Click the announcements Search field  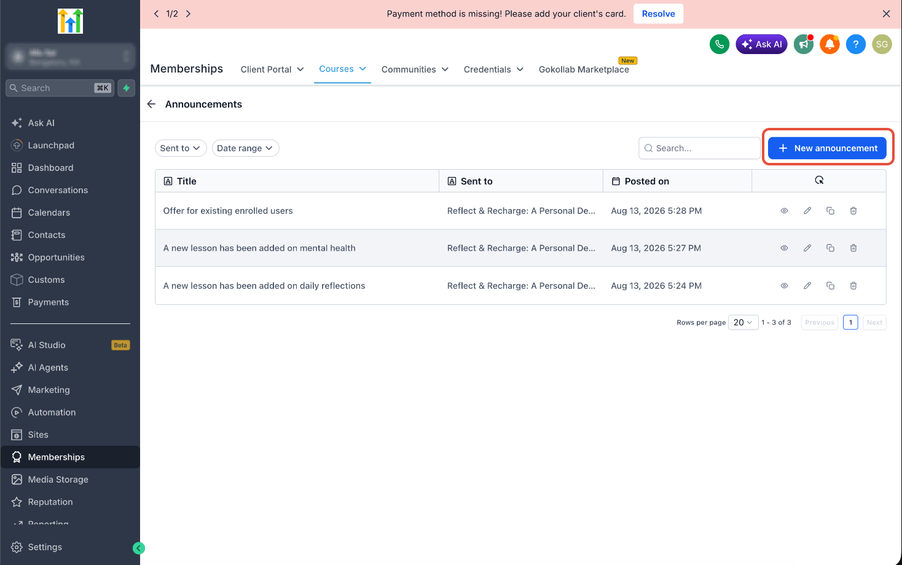coord(699,148)
